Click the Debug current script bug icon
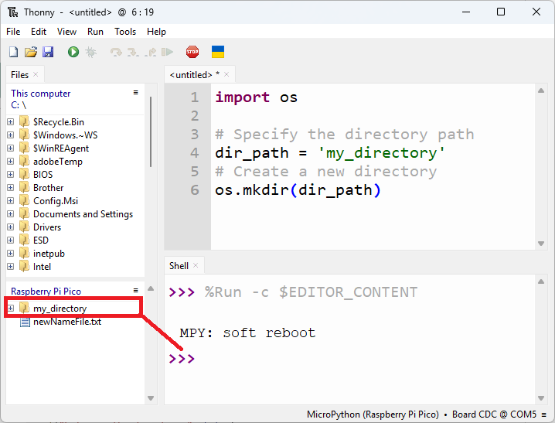This screenshot has height=423, width=555. 90,52
